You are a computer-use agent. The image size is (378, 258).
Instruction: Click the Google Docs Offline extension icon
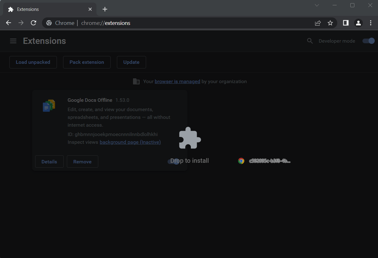[49, 106]
